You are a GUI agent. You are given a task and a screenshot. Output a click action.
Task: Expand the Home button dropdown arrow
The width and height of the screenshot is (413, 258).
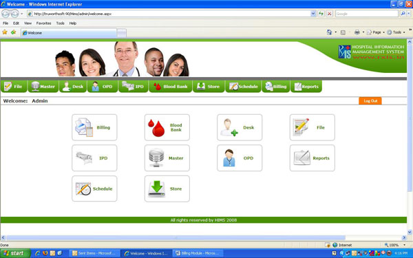(x=336, y=32)
